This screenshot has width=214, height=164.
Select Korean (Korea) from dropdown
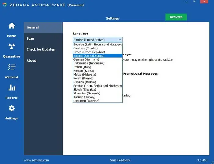pyautogui.click(x=98, y=71)
